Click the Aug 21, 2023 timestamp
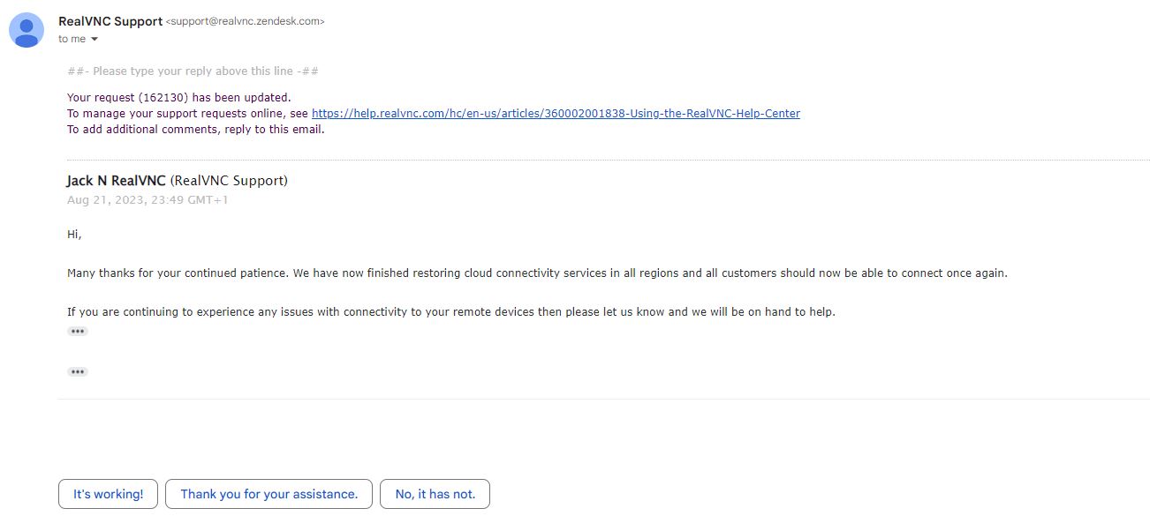The height and width of the screenshot is (516, 1150). click(148, 200)
